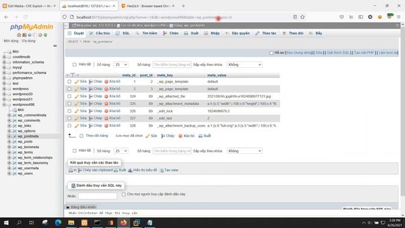Click Firefox icon in taskbar
405x228 pixels.
[x=123, y=222]
